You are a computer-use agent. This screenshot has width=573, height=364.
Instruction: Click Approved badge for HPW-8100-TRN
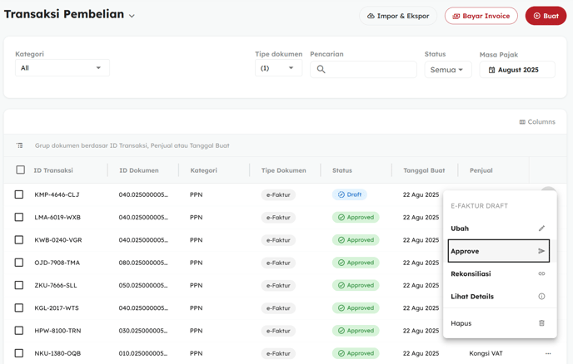click(x=356, y=331)
